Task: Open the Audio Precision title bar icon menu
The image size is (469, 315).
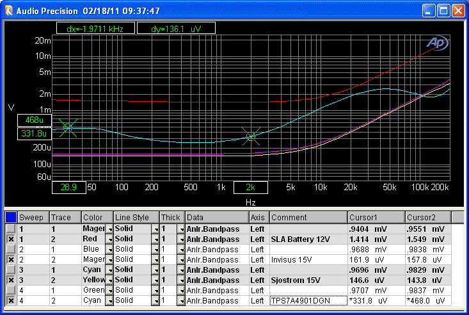Action: pyautogui.click(x=9, y=11)
